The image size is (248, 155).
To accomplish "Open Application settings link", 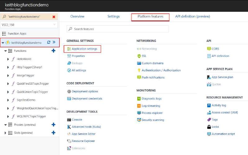I will coord(84,49).
